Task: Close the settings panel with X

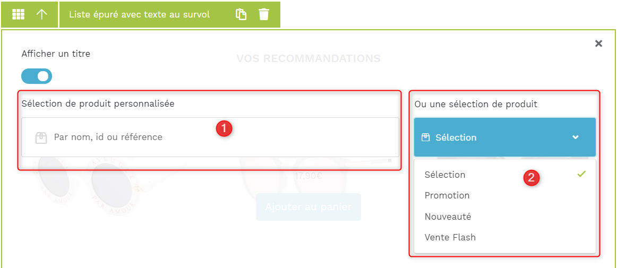Action: coord(598,44)
